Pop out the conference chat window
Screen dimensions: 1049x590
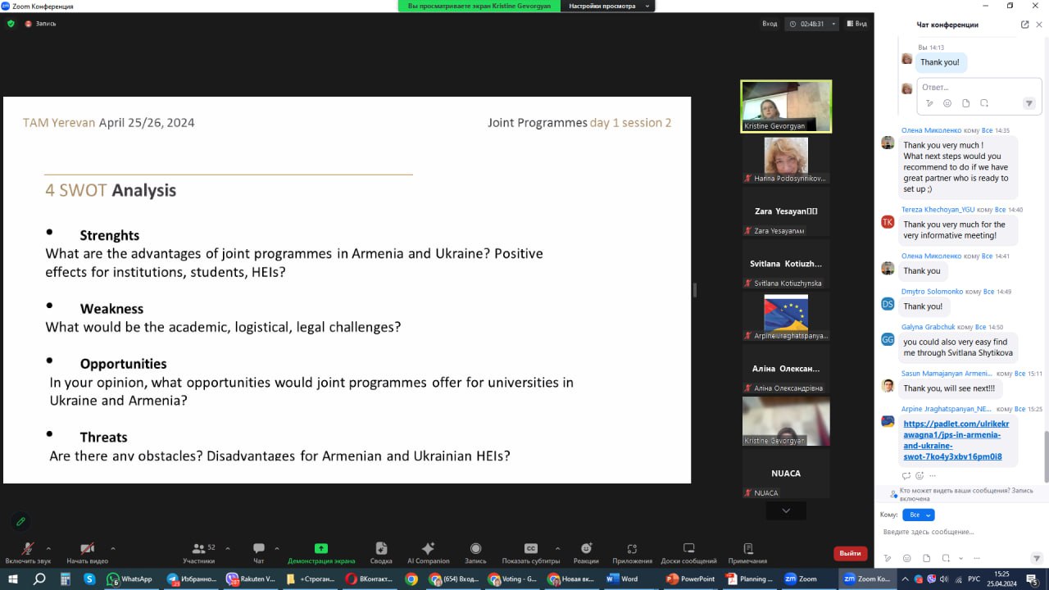(1024, 25)
